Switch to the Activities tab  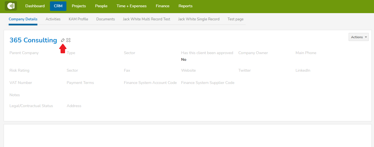coord(53,19)
